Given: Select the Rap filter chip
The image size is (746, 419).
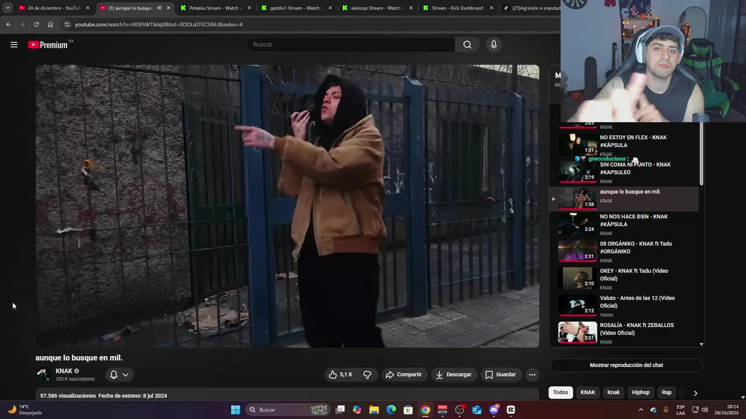Looking at the screenshot, I should tap(667, 392).
